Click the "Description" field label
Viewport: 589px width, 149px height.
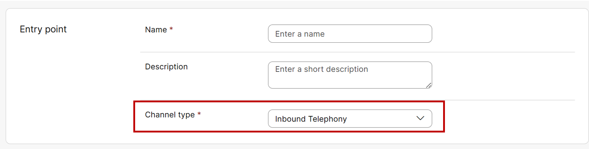pos(166,67)
